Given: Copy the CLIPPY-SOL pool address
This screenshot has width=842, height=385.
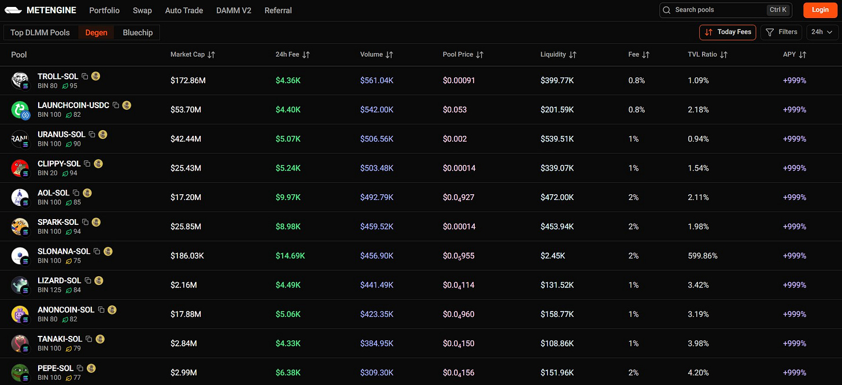Looking at the screenshot, I should pos(87,164).
